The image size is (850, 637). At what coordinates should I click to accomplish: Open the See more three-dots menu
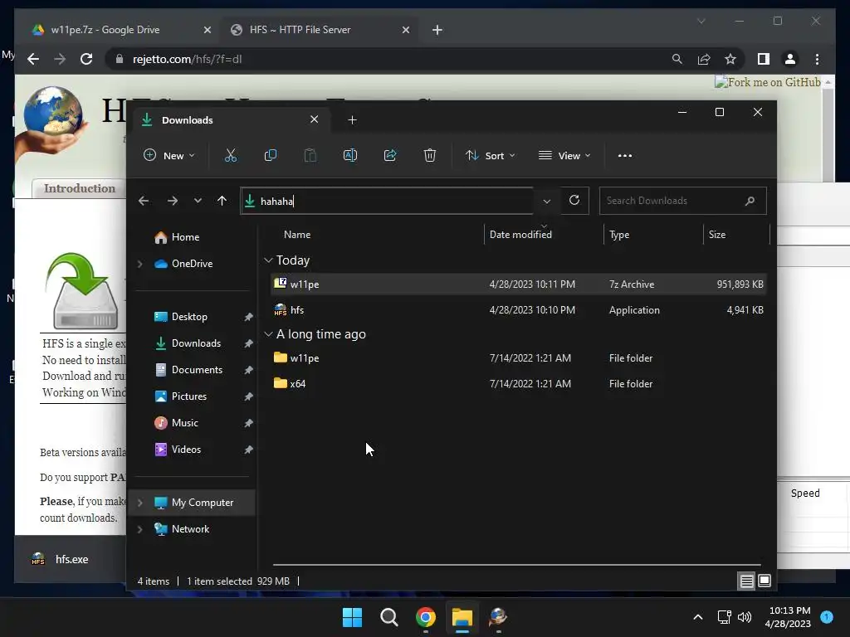pyautogui.click(x=624, y=155)
